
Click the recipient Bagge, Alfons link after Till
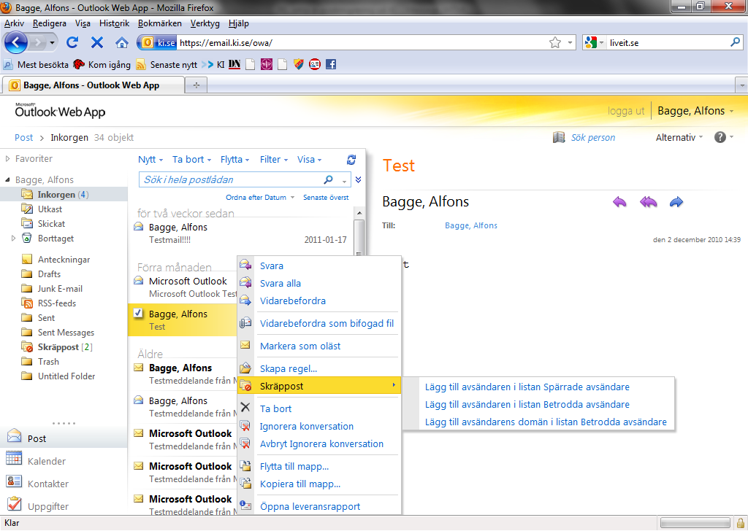pos(471,225)
